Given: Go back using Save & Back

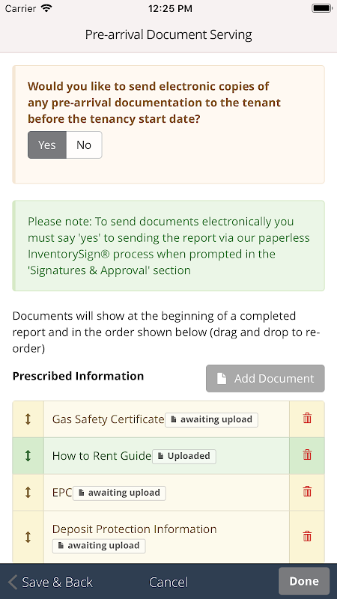Looking at the screenshot, I should [x=50, y=583].
